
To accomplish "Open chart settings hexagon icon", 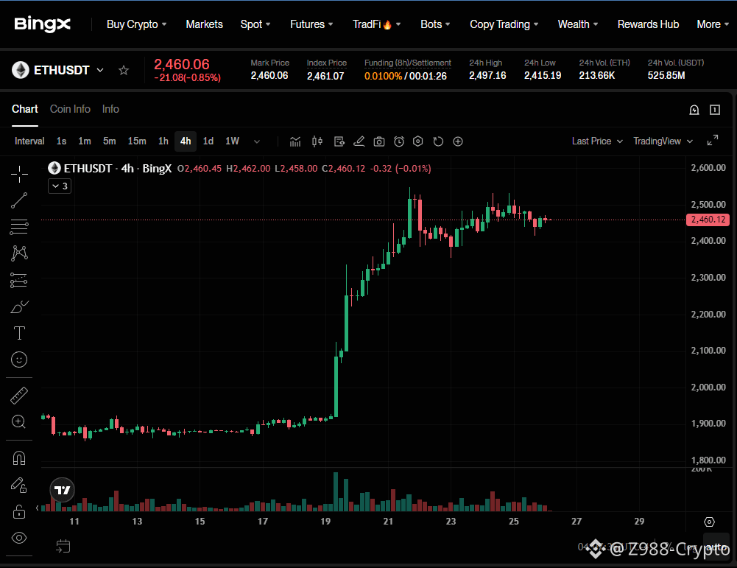I will (418, 141).
